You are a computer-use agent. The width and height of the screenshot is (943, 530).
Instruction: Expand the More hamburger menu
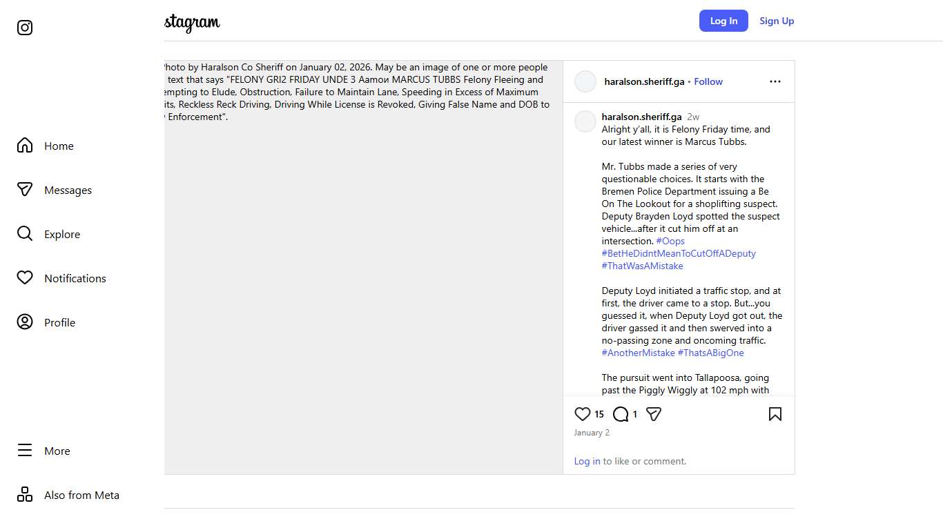[x=57, y=451]
